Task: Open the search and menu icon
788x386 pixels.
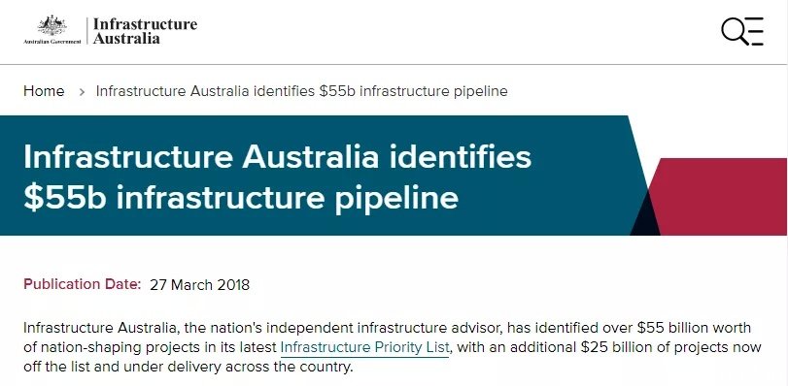Action: [742, 31]
